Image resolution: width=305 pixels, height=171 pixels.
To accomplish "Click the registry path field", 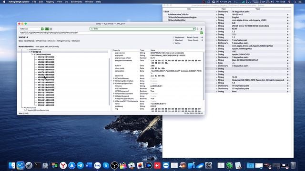I will tap(109, 33).
